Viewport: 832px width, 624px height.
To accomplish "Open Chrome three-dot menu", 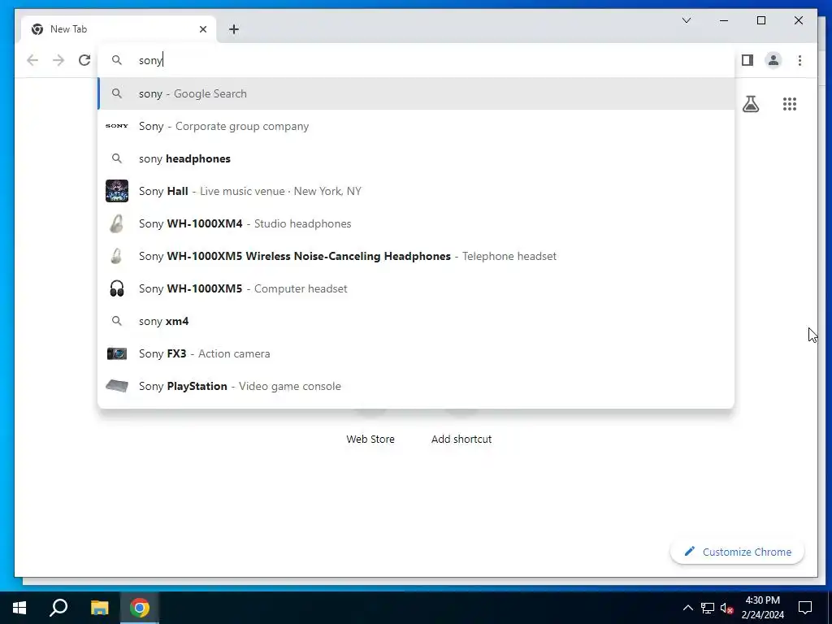I will tap(799, 60).
